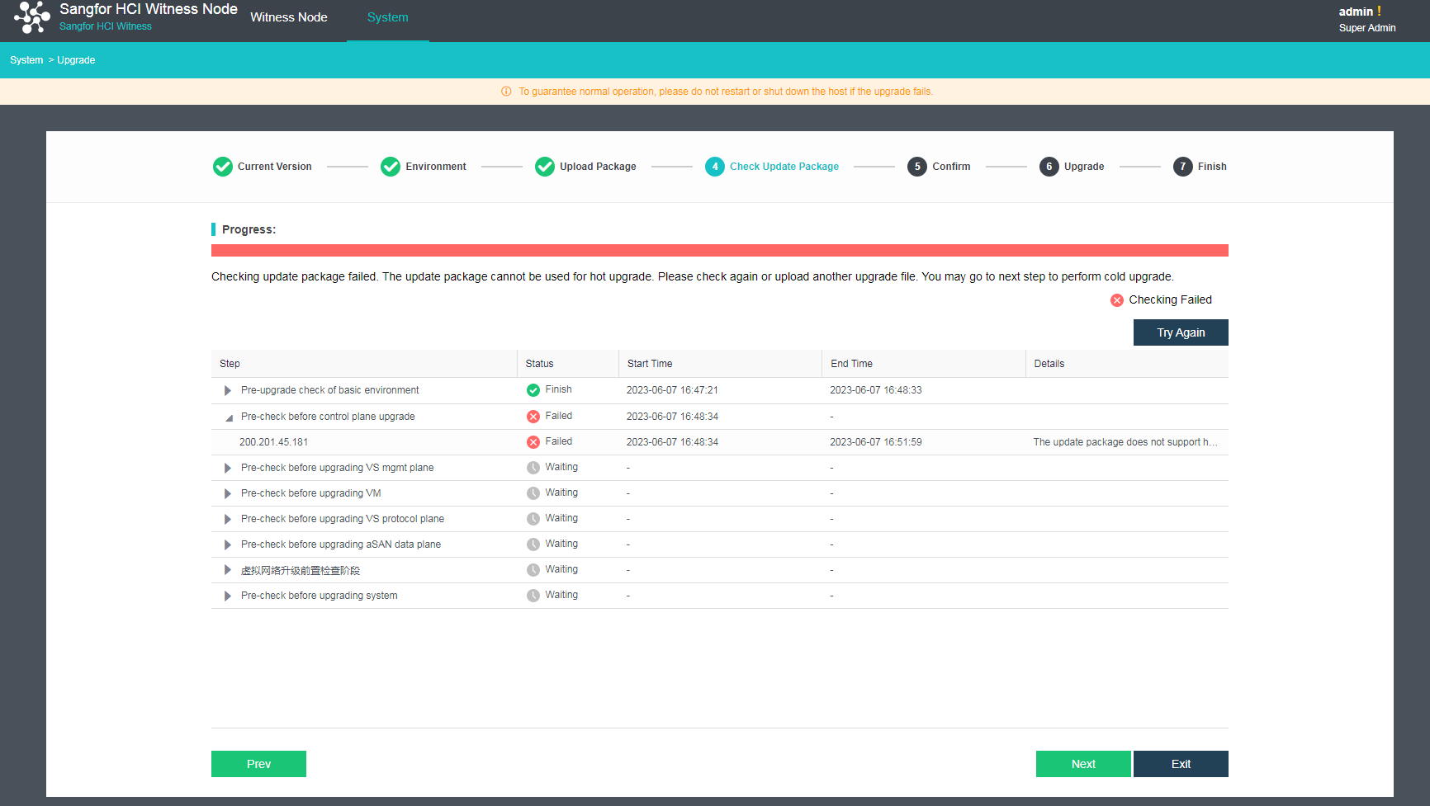This screenshot has height=806, width=1430.
Task: Click the truncated details text for 200.201.45.181
Action: point(1125,442)
